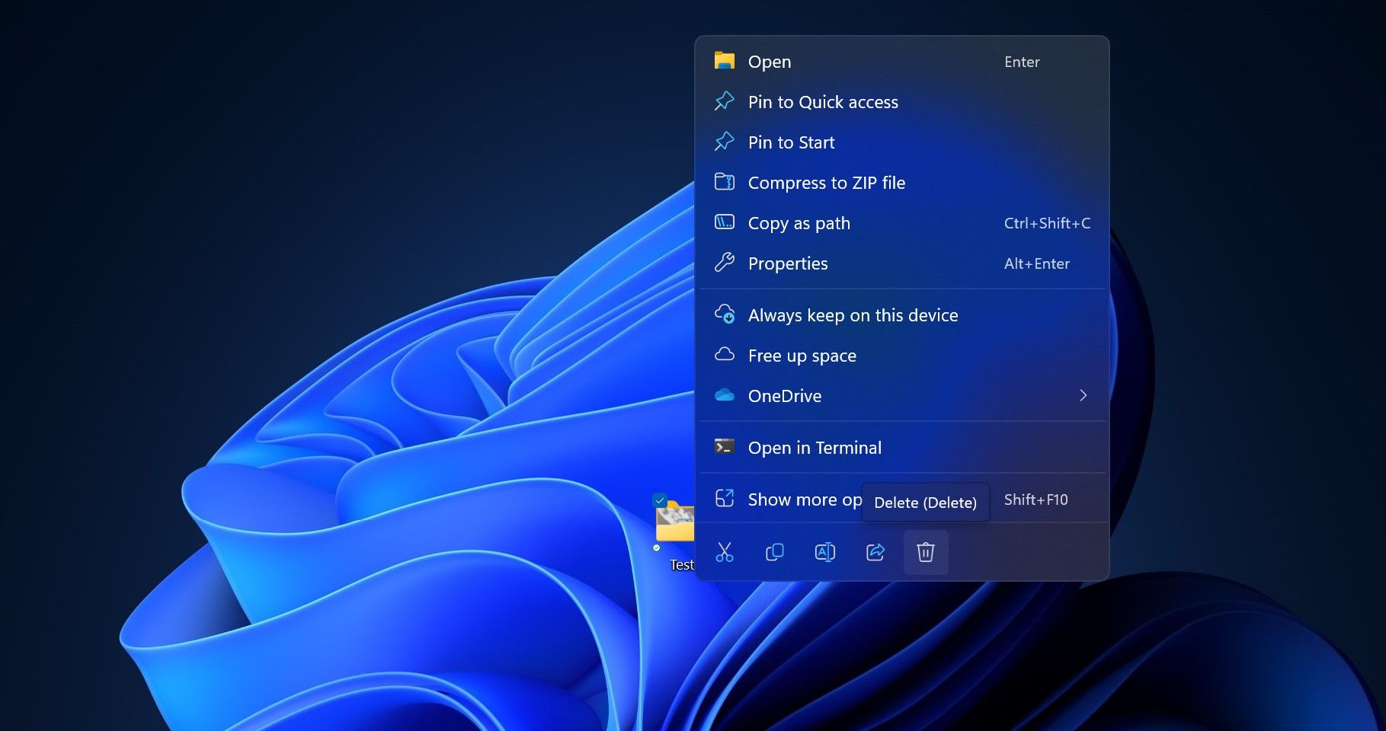This screenshot has width=1386, height=731.
Task: Click the green sync status badge on Test folder
Action: coord(657,547)
